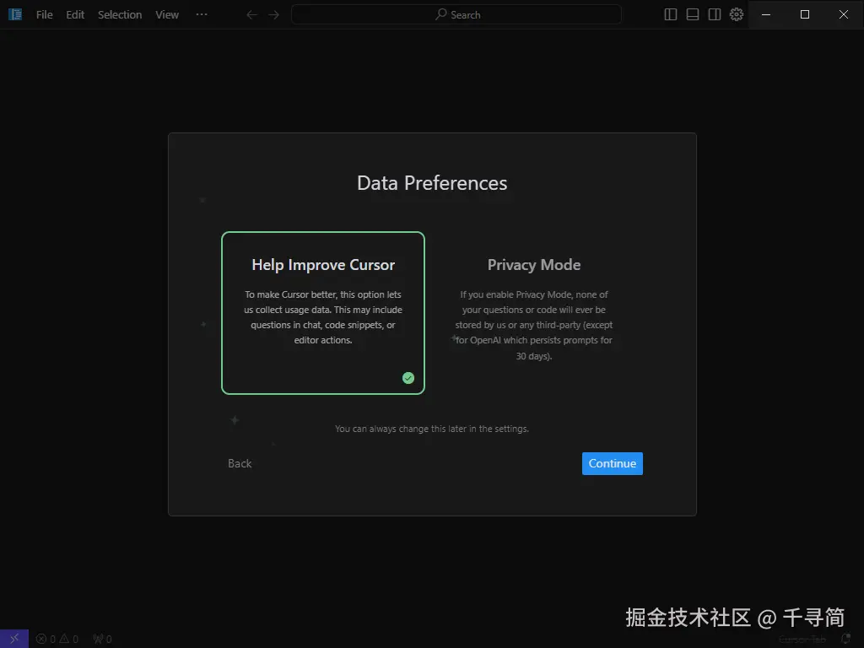Click the Continue button
The height and width of the screenshot is (648, 864).
coord(613,463)
